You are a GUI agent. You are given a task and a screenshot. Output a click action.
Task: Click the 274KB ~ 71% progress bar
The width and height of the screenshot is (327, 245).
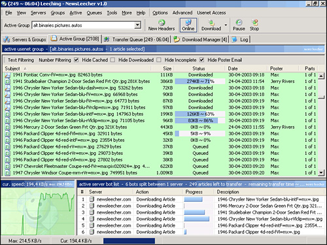point(200,82)
